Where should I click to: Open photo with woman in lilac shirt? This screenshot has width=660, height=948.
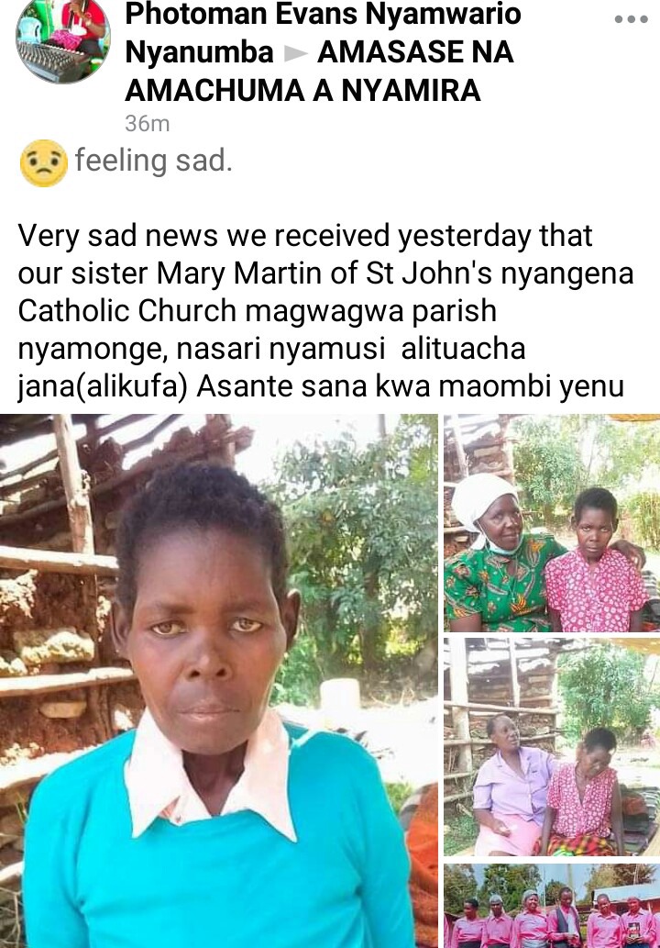point(552,747)
